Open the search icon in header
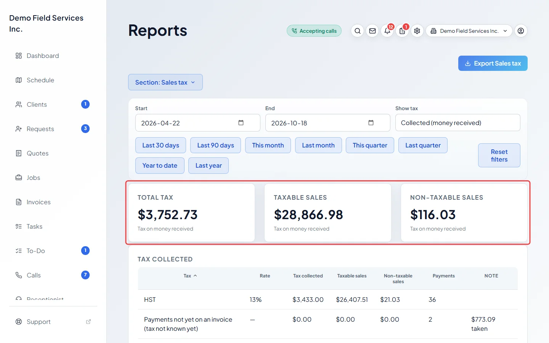 click(357, 31)
